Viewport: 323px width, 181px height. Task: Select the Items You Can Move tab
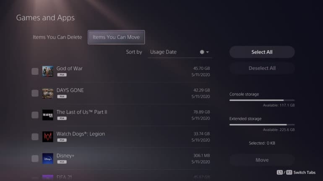[116, 37]
